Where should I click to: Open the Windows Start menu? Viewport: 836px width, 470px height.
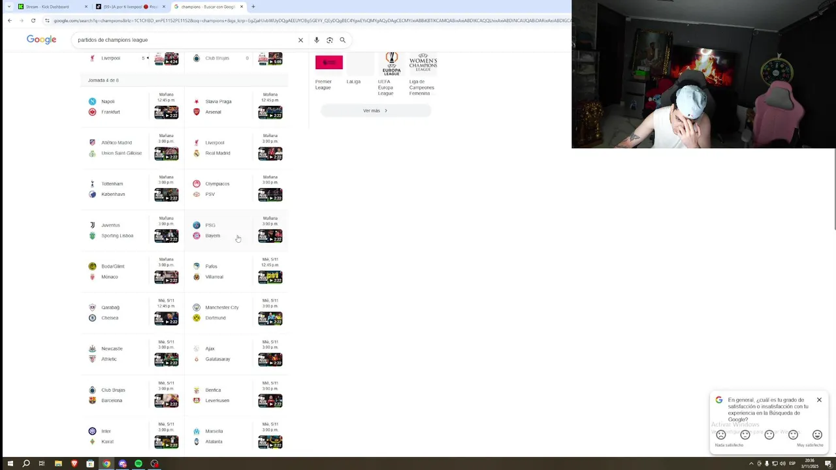click(10, 463)
